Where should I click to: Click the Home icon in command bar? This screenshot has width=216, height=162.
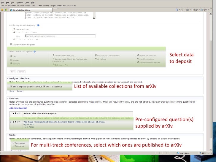coord(177,10)
